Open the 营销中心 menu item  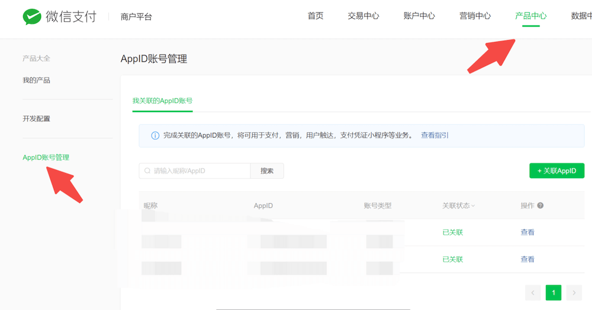pos(475,16)
